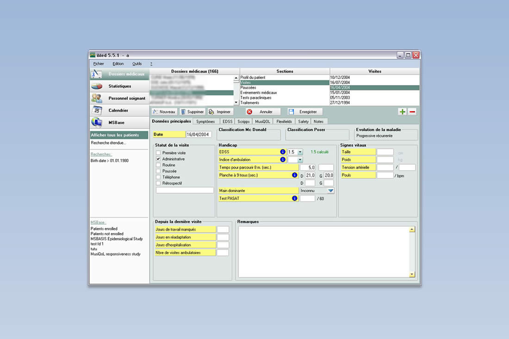Image resolution: width=509 pixels, height=339 pixels.
Task: Click the Test PASAT info icon
Action: 294,199
